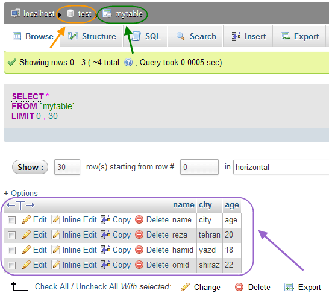Click the red Delete icon in omid row
329x296 pixels.
pos(139,265)
